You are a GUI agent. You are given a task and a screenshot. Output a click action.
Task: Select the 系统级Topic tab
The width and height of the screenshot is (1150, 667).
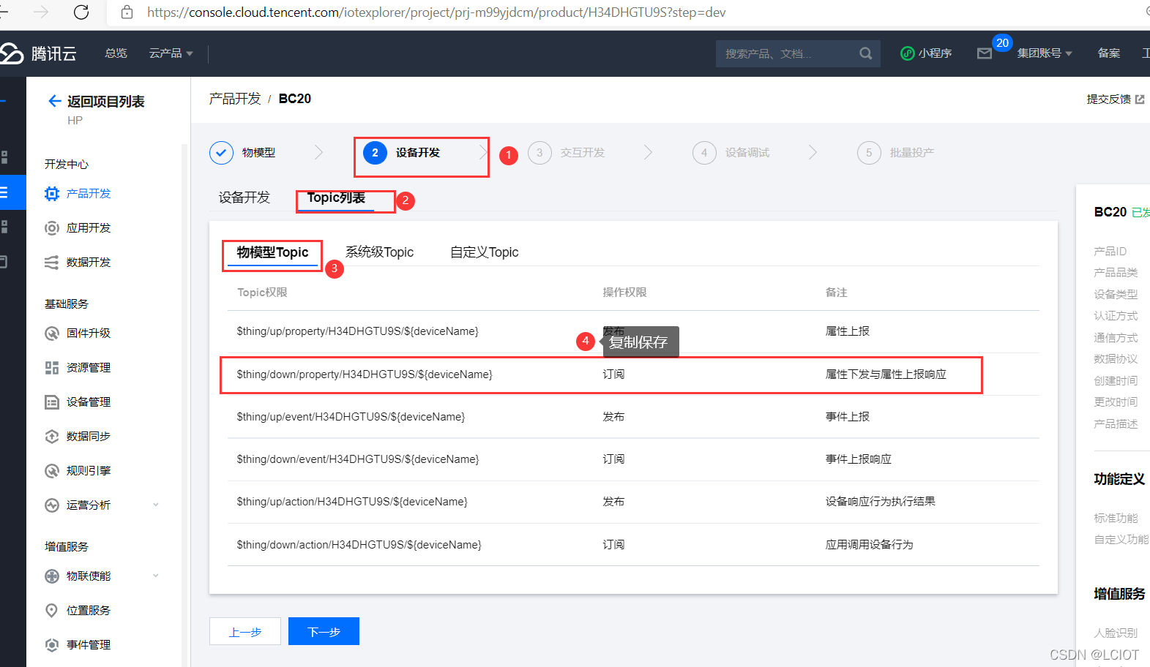pyautogui.click(x=379, y=252)
